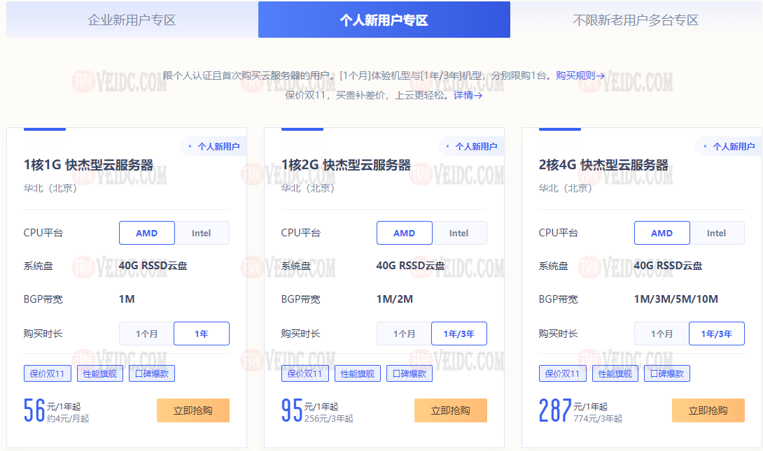Choose 1个月 duration for 1核2G server
The image size is (763, 451).
click(404, 334)
